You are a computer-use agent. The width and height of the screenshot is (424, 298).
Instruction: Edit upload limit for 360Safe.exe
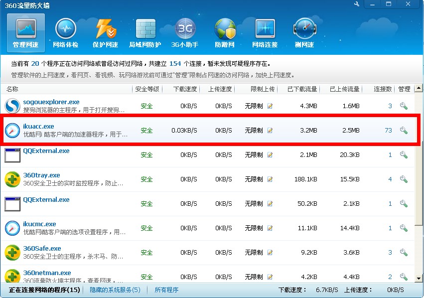[x=270, y=253]
